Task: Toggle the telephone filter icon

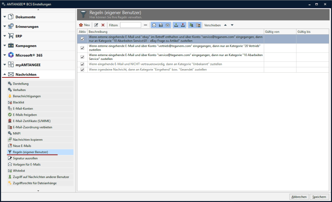Action: (167, 25)
